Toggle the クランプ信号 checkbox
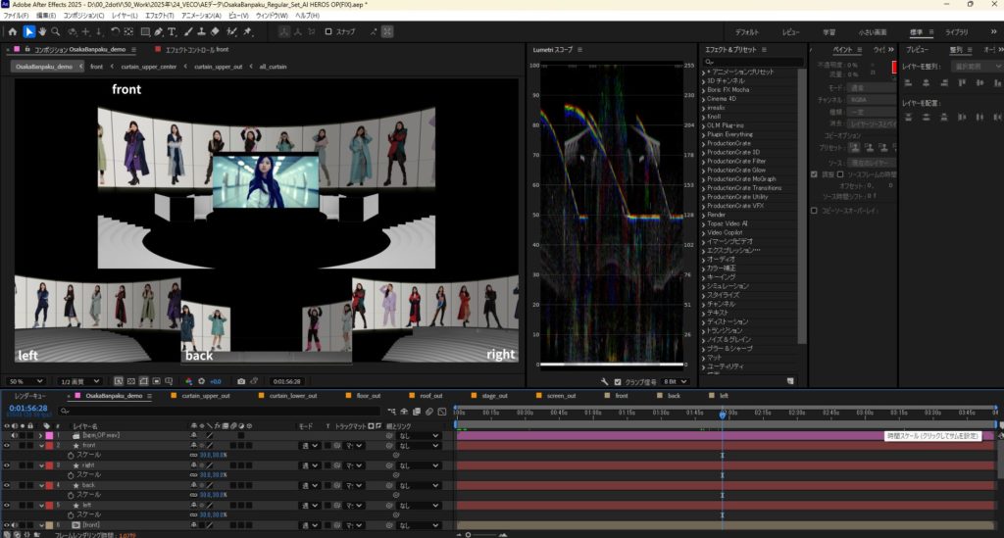The width and height of the screenshot is (1004, 538). (617, 381)
